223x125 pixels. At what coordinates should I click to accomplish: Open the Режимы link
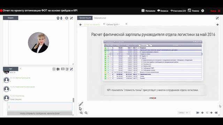click(195, 11)
